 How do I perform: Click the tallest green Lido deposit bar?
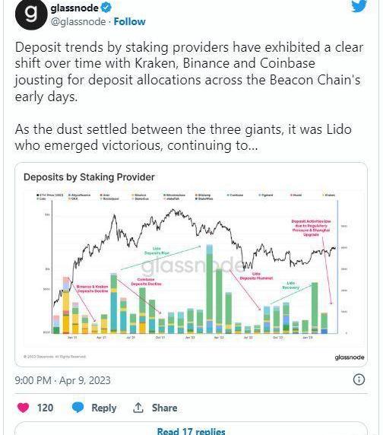pyautogui.click(x=210, y=288)
